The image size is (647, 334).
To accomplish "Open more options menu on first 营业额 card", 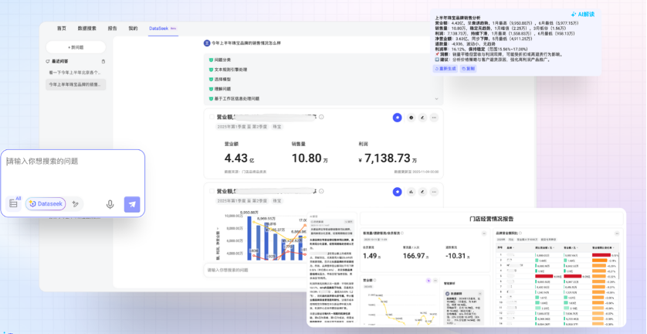I will (434, 118).
